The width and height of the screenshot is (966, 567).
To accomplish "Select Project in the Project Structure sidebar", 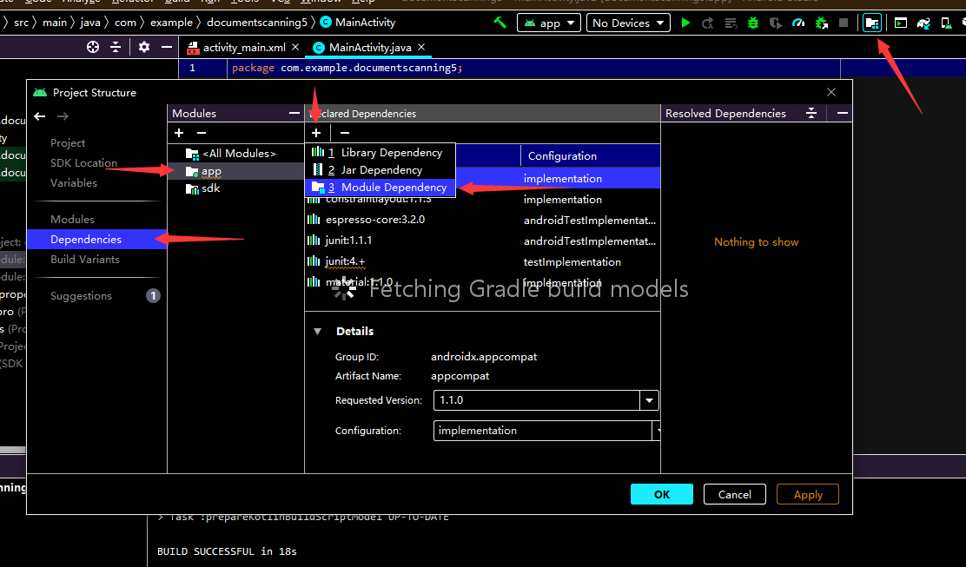I will click(68, 142).
